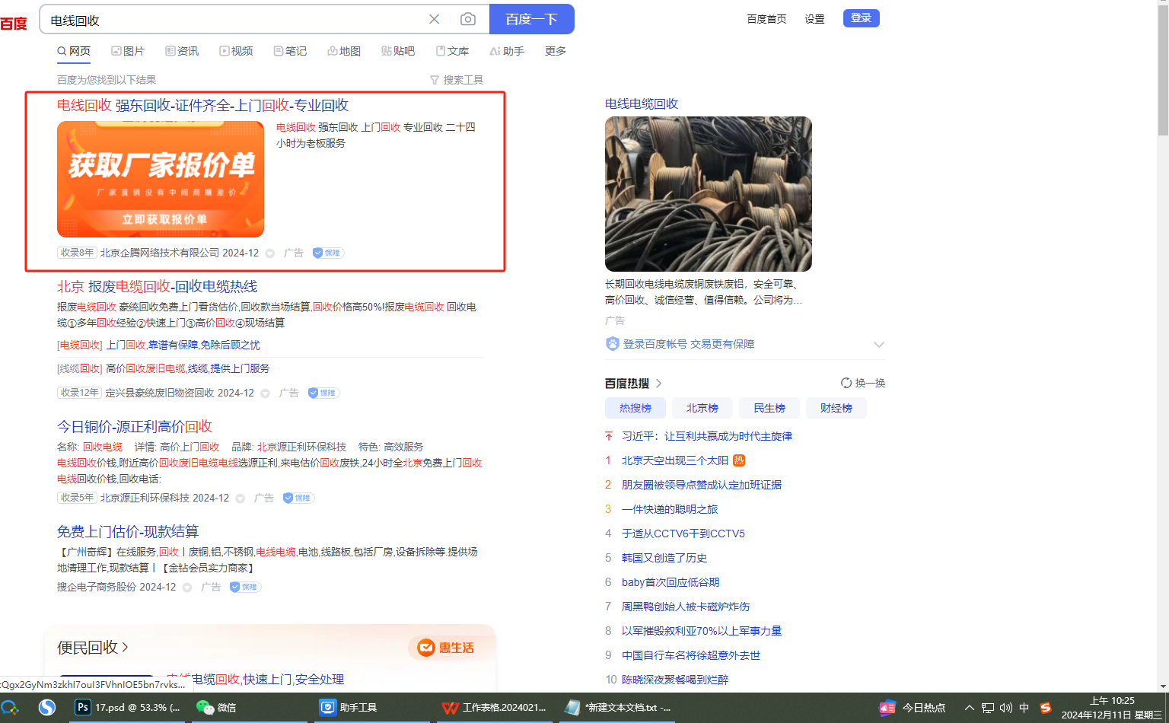Open the 惠生活 badge in 便民回收 card
1169x723 pixels.
[x=446, y=648]
